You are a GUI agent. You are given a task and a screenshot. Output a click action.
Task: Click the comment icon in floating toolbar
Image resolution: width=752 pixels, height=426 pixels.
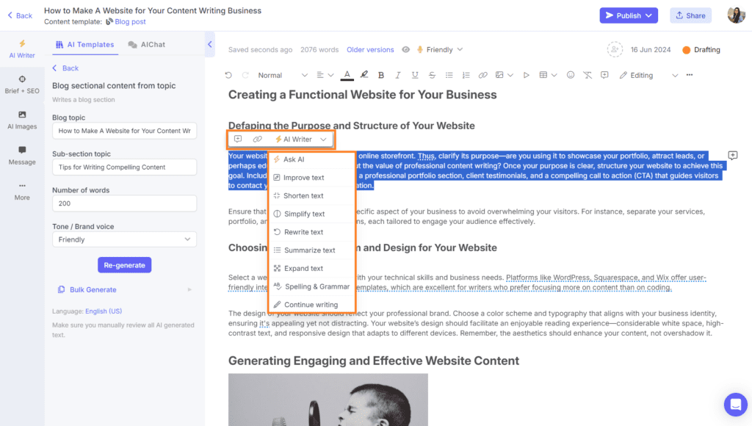pyautogui.click(x=238, y=139)
